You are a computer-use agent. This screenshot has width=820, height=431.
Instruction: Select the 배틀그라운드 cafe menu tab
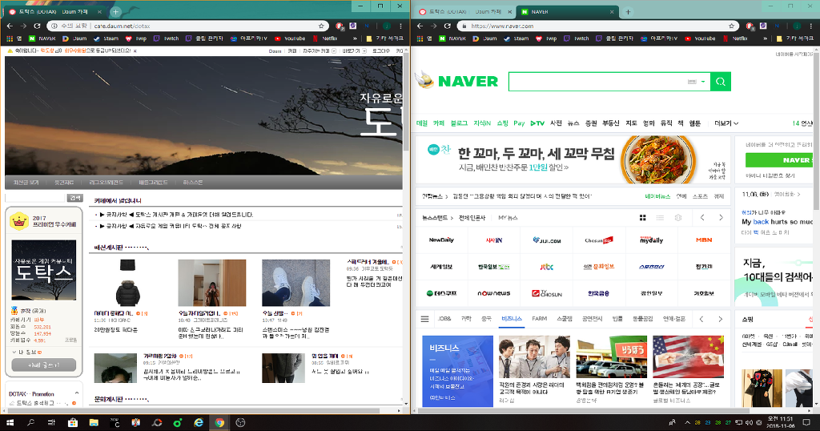click(x=153, y=183)
